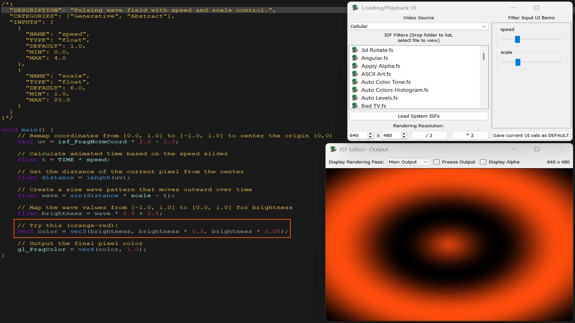Click the ISF Editor Output window app icon
The height and width of the screenshot is (323, 575).
point(333,149)
